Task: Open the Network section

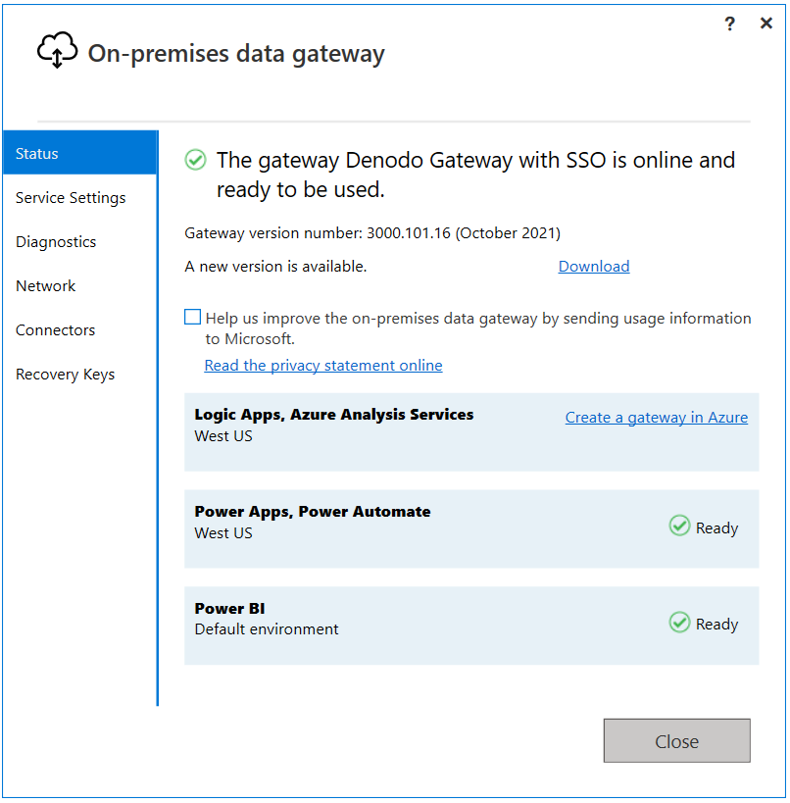Action: (45, 285)
